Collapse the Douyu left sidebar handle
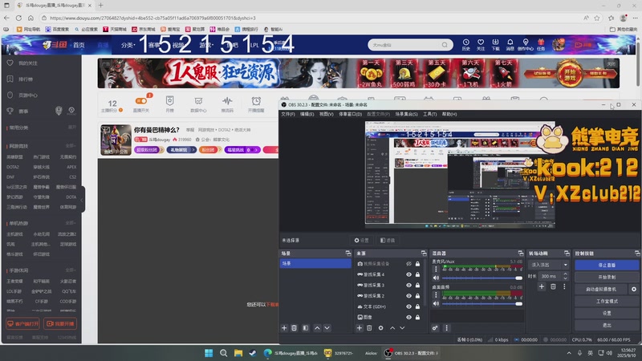 click(x=82, y=200)
